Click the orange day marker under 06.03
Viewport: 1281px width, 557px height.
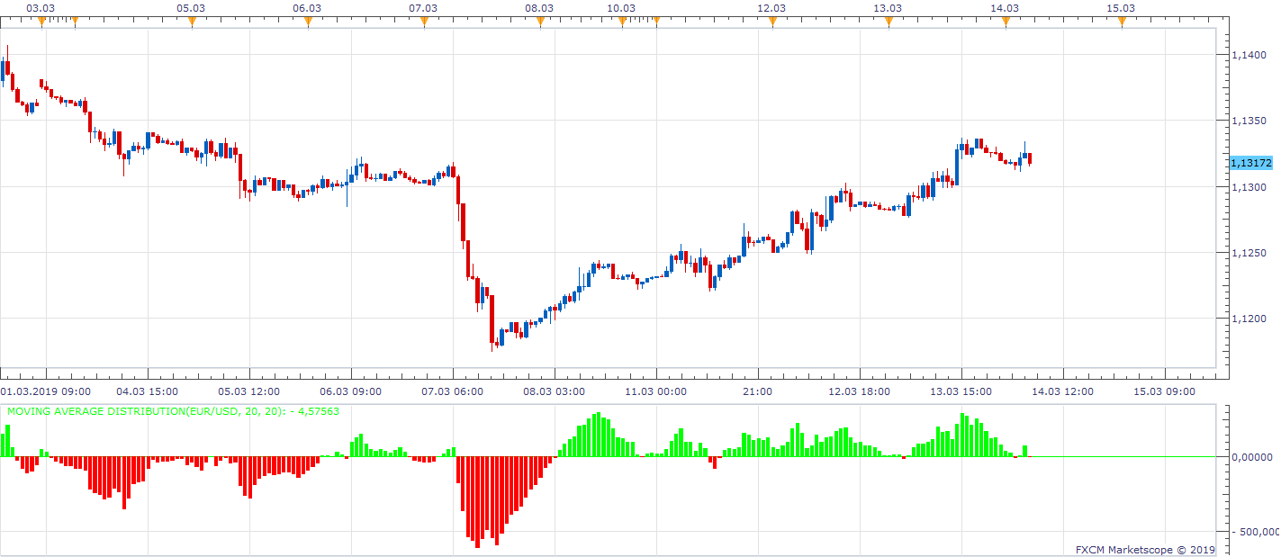[x=308, y=22]
